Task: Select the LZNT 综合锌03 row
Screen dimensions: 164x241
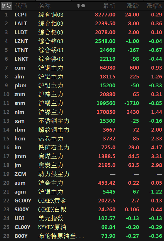Action: click(82, 41)
